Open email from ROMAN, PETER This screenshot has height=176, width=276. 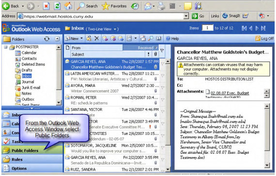pos(112,100)
